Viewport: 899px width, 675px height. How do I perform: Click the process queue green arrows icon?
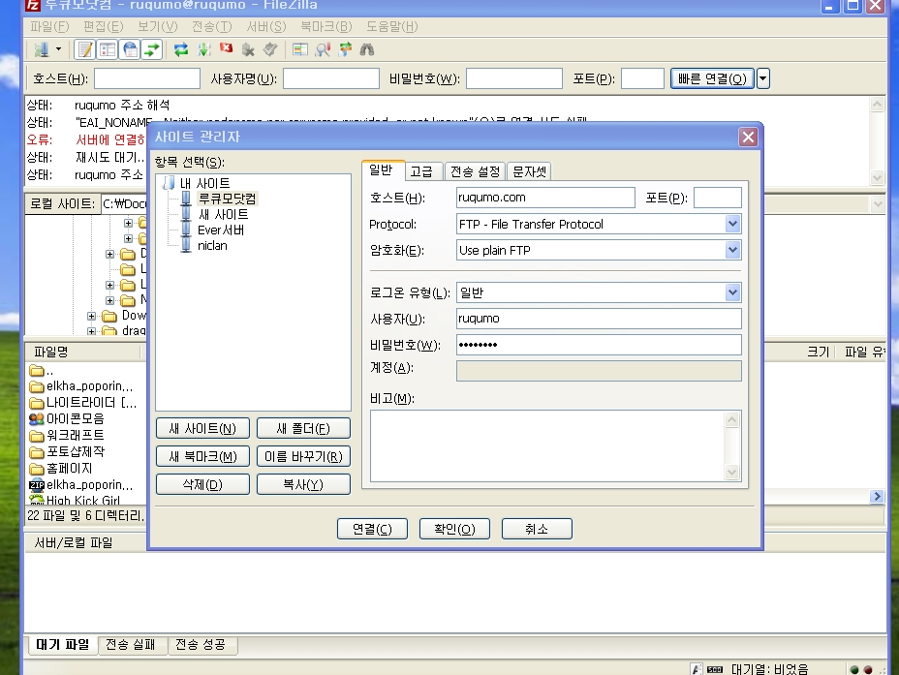click(x=203, y=49)
